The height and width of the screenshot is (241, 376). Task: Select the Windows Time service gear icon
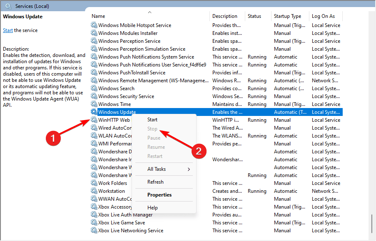pyautogui.click(x=94, y=104)
